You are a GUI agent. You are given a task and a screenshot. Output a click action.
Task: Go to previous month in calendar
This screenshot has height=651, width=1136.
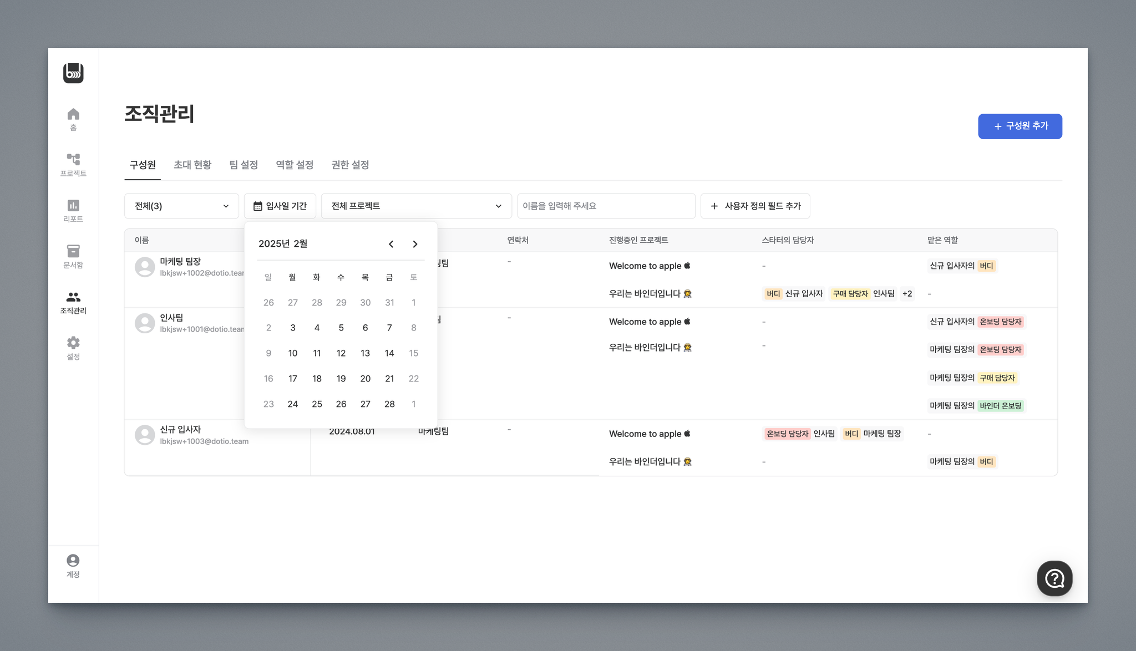391,244
